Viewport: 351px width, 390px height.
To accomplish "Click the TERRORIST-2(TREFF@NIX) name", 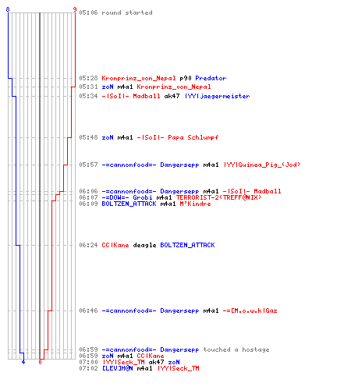I will point(218,197).
